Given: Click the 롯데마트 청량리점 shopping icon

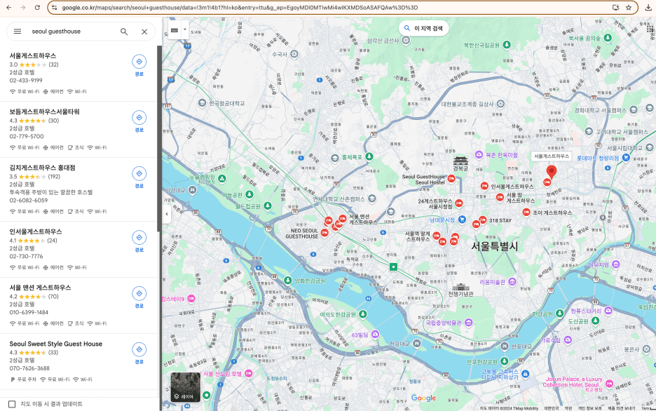Looking at the screenshot, I should pyautogui.click(x=626, y=158).
